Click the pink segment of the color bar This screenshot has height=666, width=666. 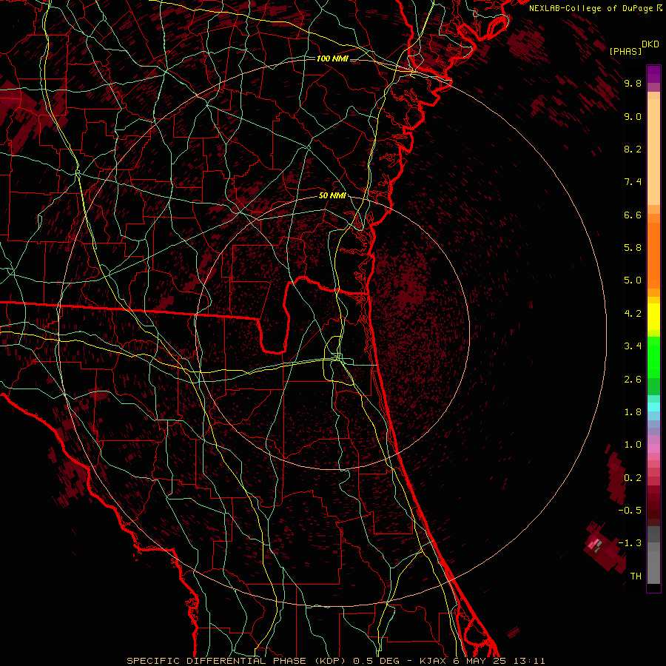(x=653, y=448)
